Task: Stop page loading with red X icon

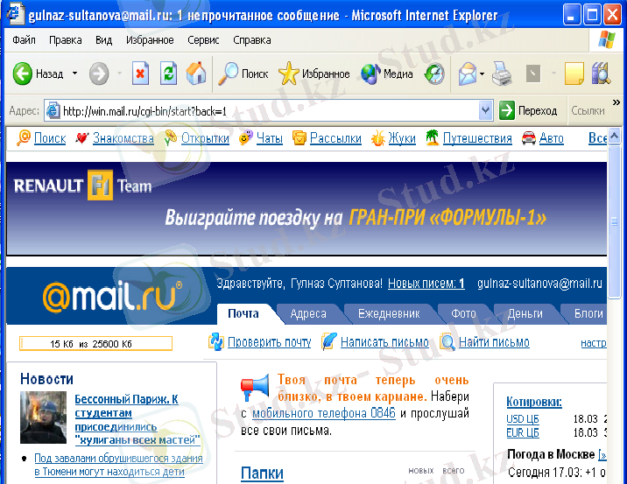Action: [x=140, y=74]
